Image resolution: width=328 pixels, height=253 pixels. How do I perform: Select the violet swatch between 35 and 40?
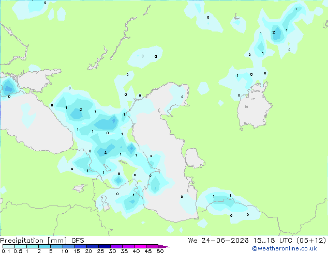[128, 246]
